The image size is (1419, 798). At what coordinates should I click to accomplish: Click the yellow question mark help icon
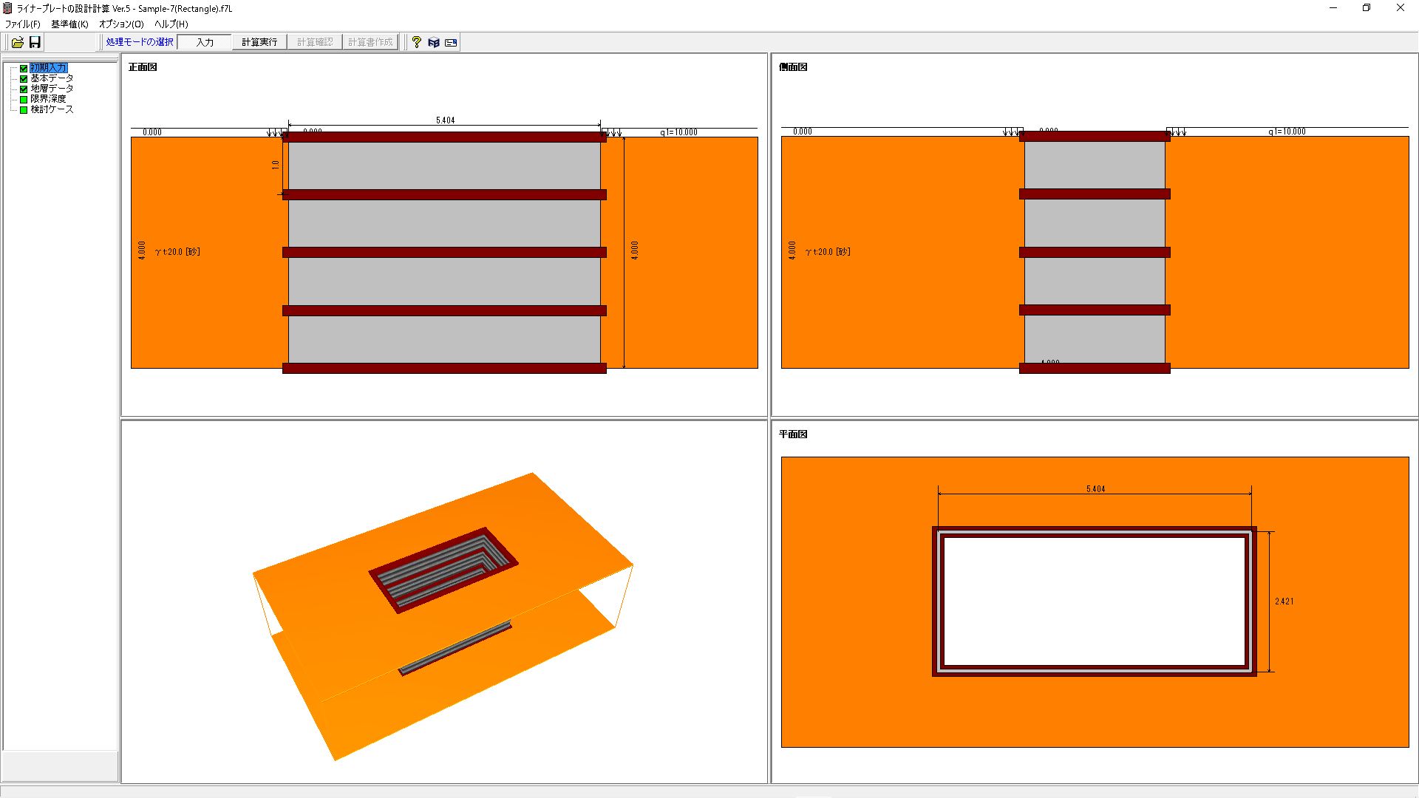(x=416, y=42)
